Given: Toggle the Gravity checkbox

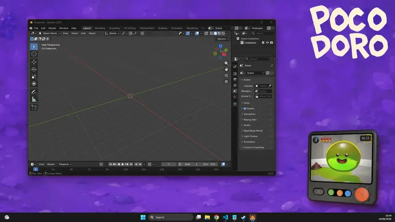Looking at the screenshot, I should [245, 109].
